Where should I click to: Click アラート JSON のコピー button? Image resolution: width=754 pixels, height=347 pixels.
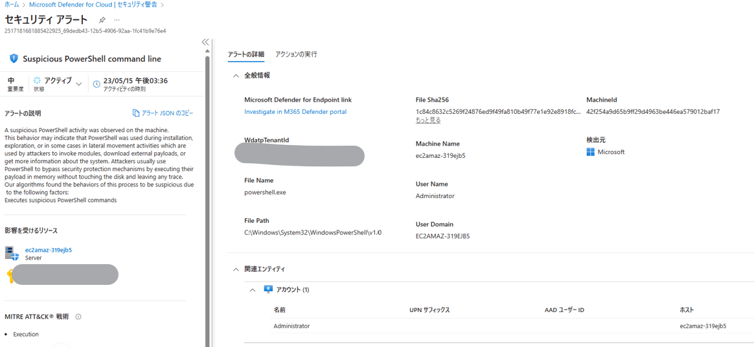[163, 113]
